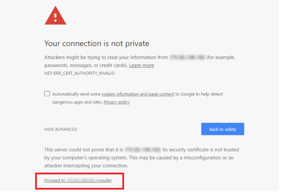The image size is (281, 192).
Task: Open the Learn more link
Action: click(142, 66)
